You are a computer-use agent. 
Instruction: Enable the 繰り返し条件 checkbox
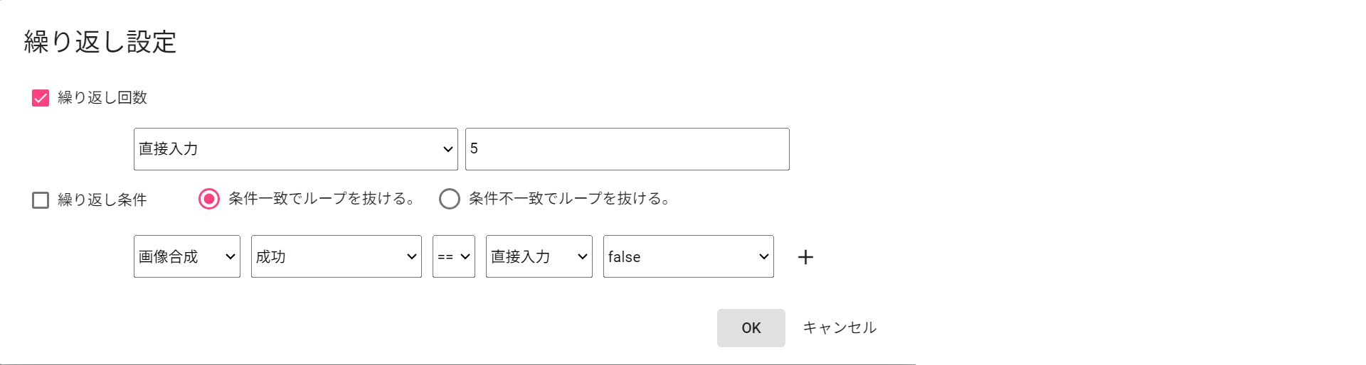pos(41,200)
